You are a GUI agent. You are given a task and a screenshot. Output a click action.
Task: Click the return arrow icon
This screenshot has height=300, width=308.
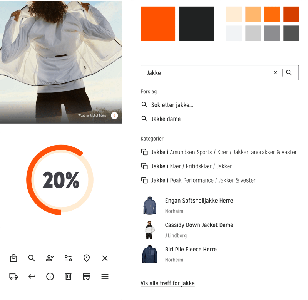click(32, 277)
